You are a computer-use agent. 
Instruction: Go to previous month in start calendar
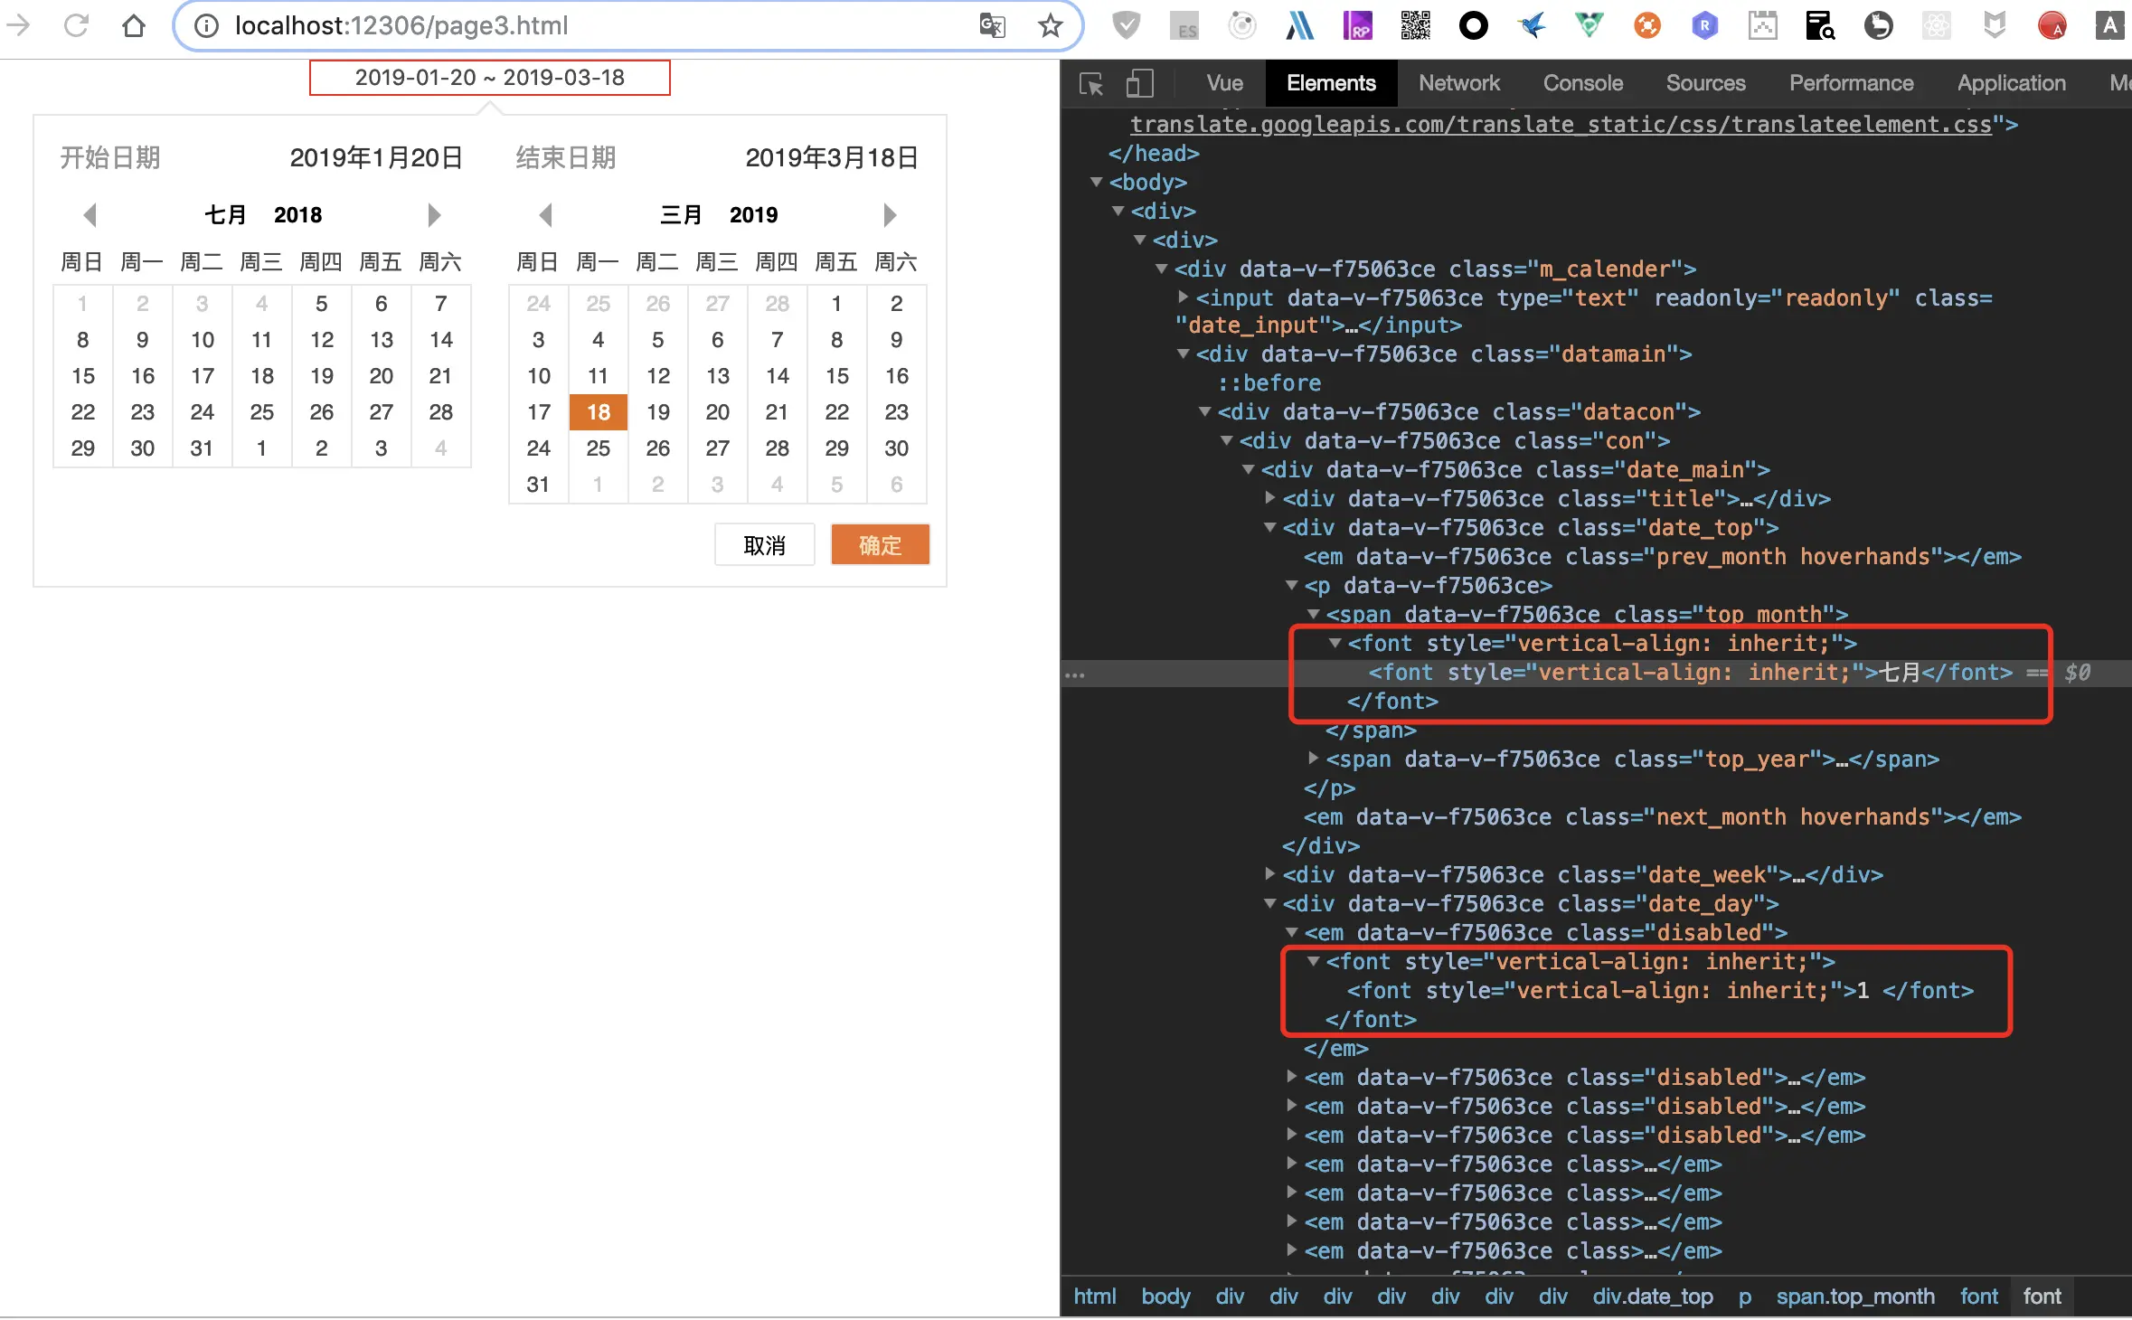point(90,215)
